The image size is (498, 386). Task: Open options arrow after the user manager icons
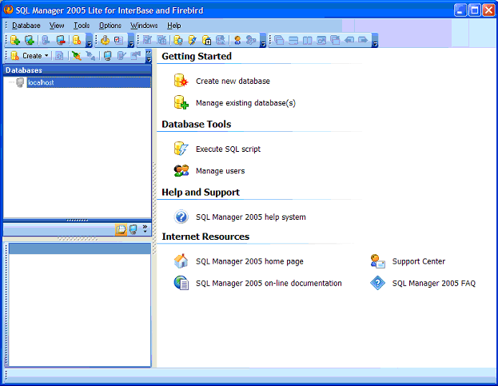click(263, 40)
